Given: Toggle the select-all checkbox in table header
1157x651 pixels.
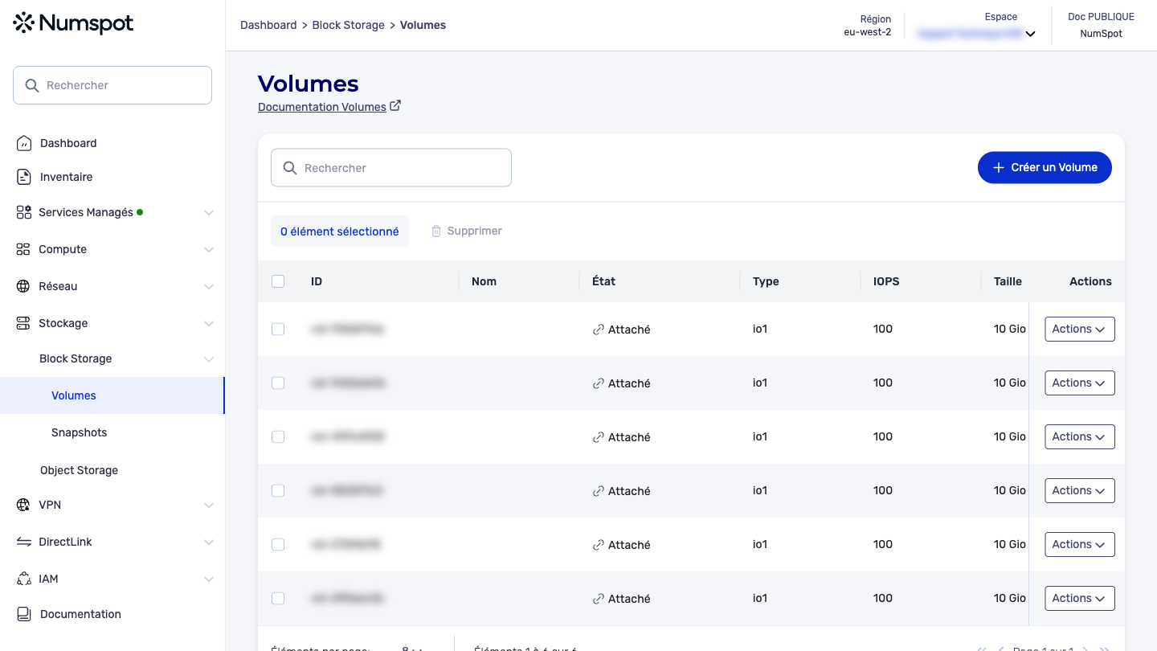Looking at the screenshot, I should point(278,281).
